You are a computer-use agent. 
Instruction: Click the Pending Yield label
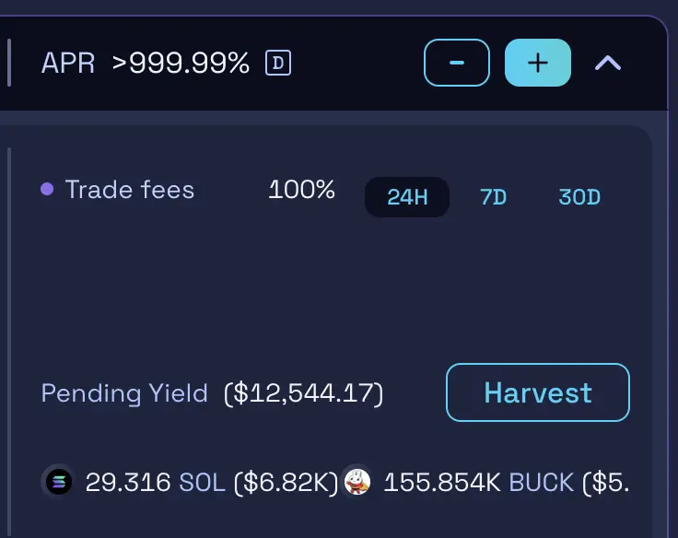click(x=124, y=393)
